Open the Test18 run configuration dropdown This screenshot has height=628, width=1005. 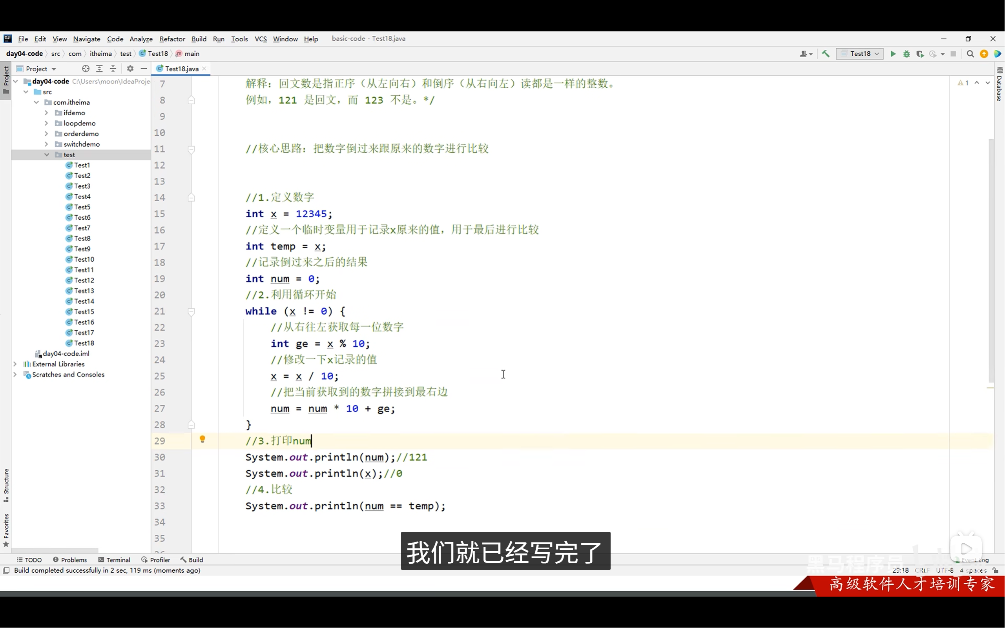pos(859,54)
